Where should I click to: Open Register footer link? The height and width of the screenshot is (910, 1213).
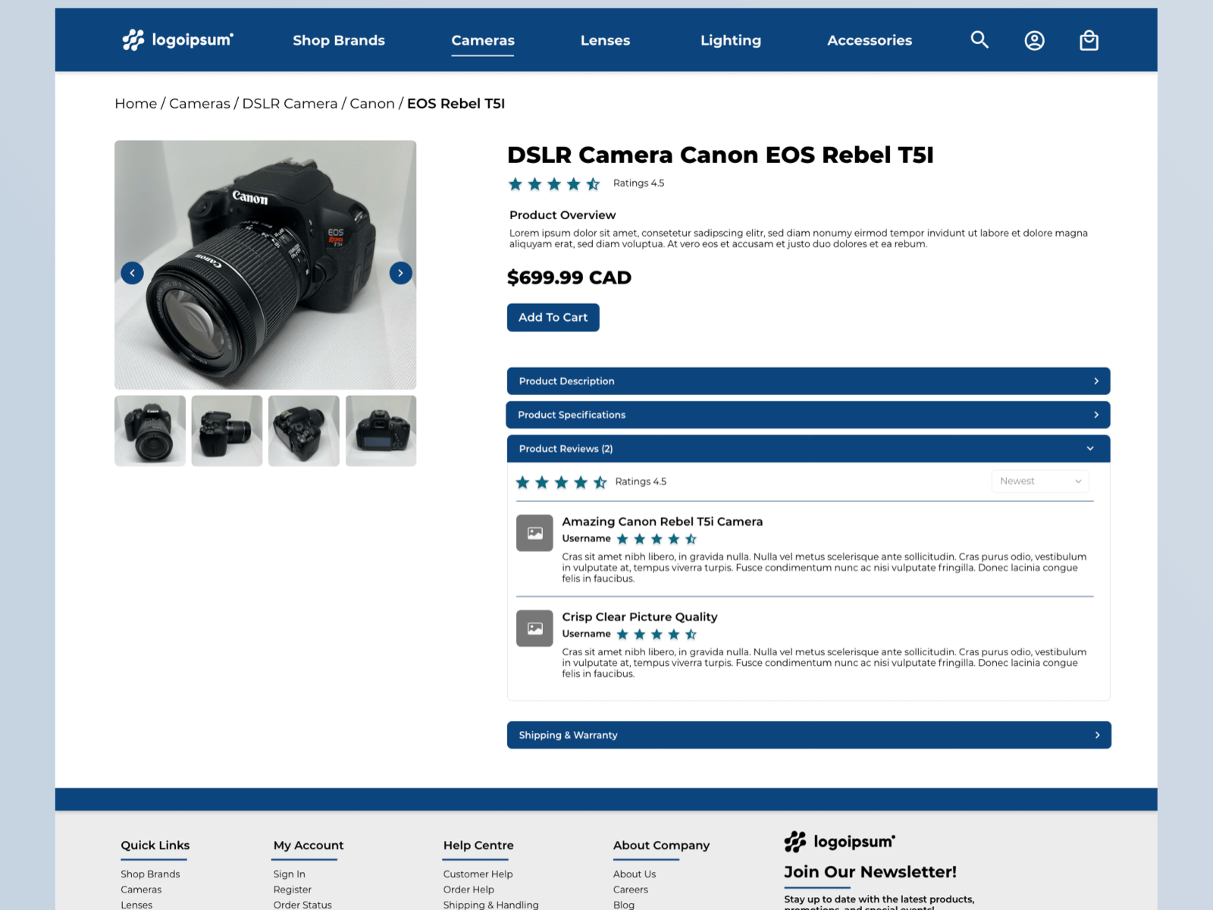pos(293,890)
